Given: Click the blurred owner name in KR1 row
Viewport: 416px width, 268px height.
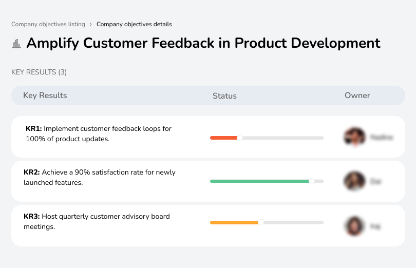Looking at the screenshot, I should 382,138.
